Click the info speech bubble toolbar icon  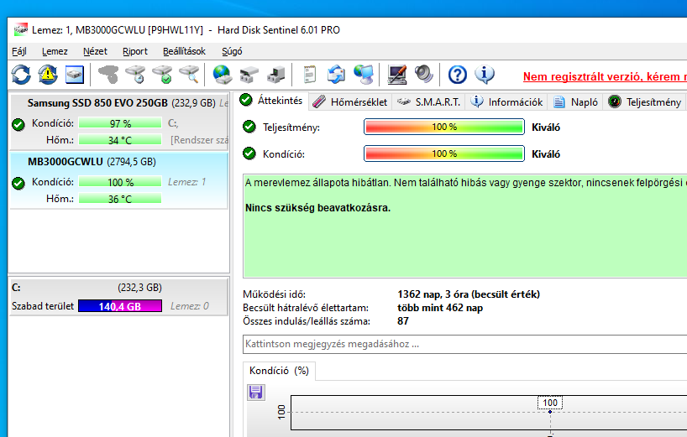485,75
